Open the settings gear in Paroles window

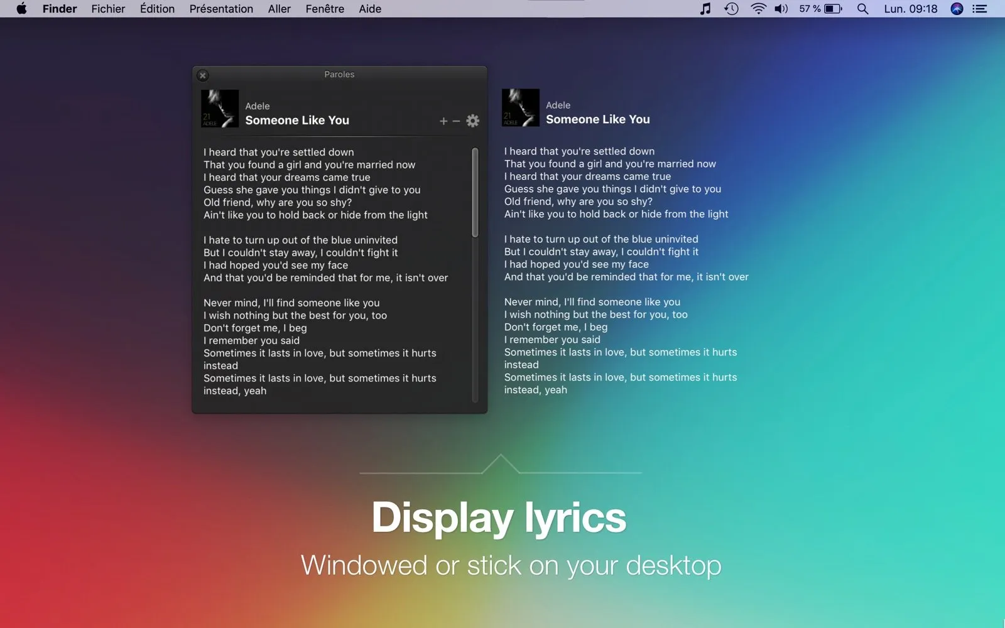(473, 121)
